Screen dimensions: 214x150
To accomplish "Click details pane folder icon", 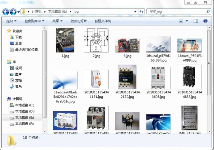I will coord(11,140).
